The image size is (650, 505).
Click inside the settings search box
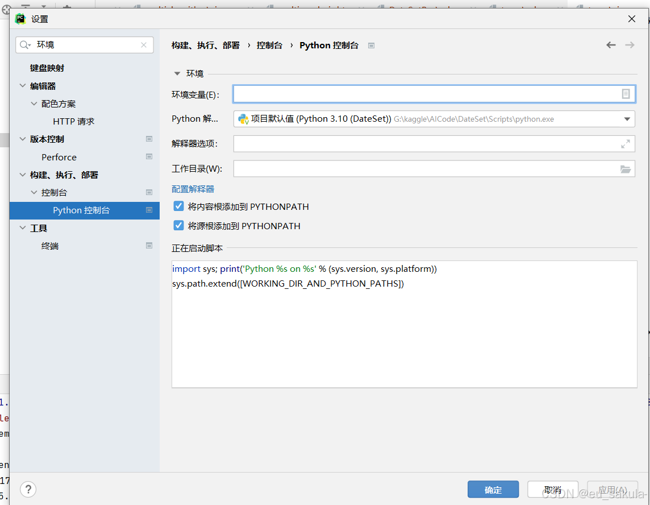point(85,45)
